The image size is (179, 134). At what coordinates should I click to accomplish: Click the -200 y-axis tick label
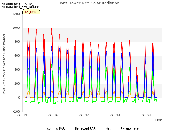(x=17, y=111)
